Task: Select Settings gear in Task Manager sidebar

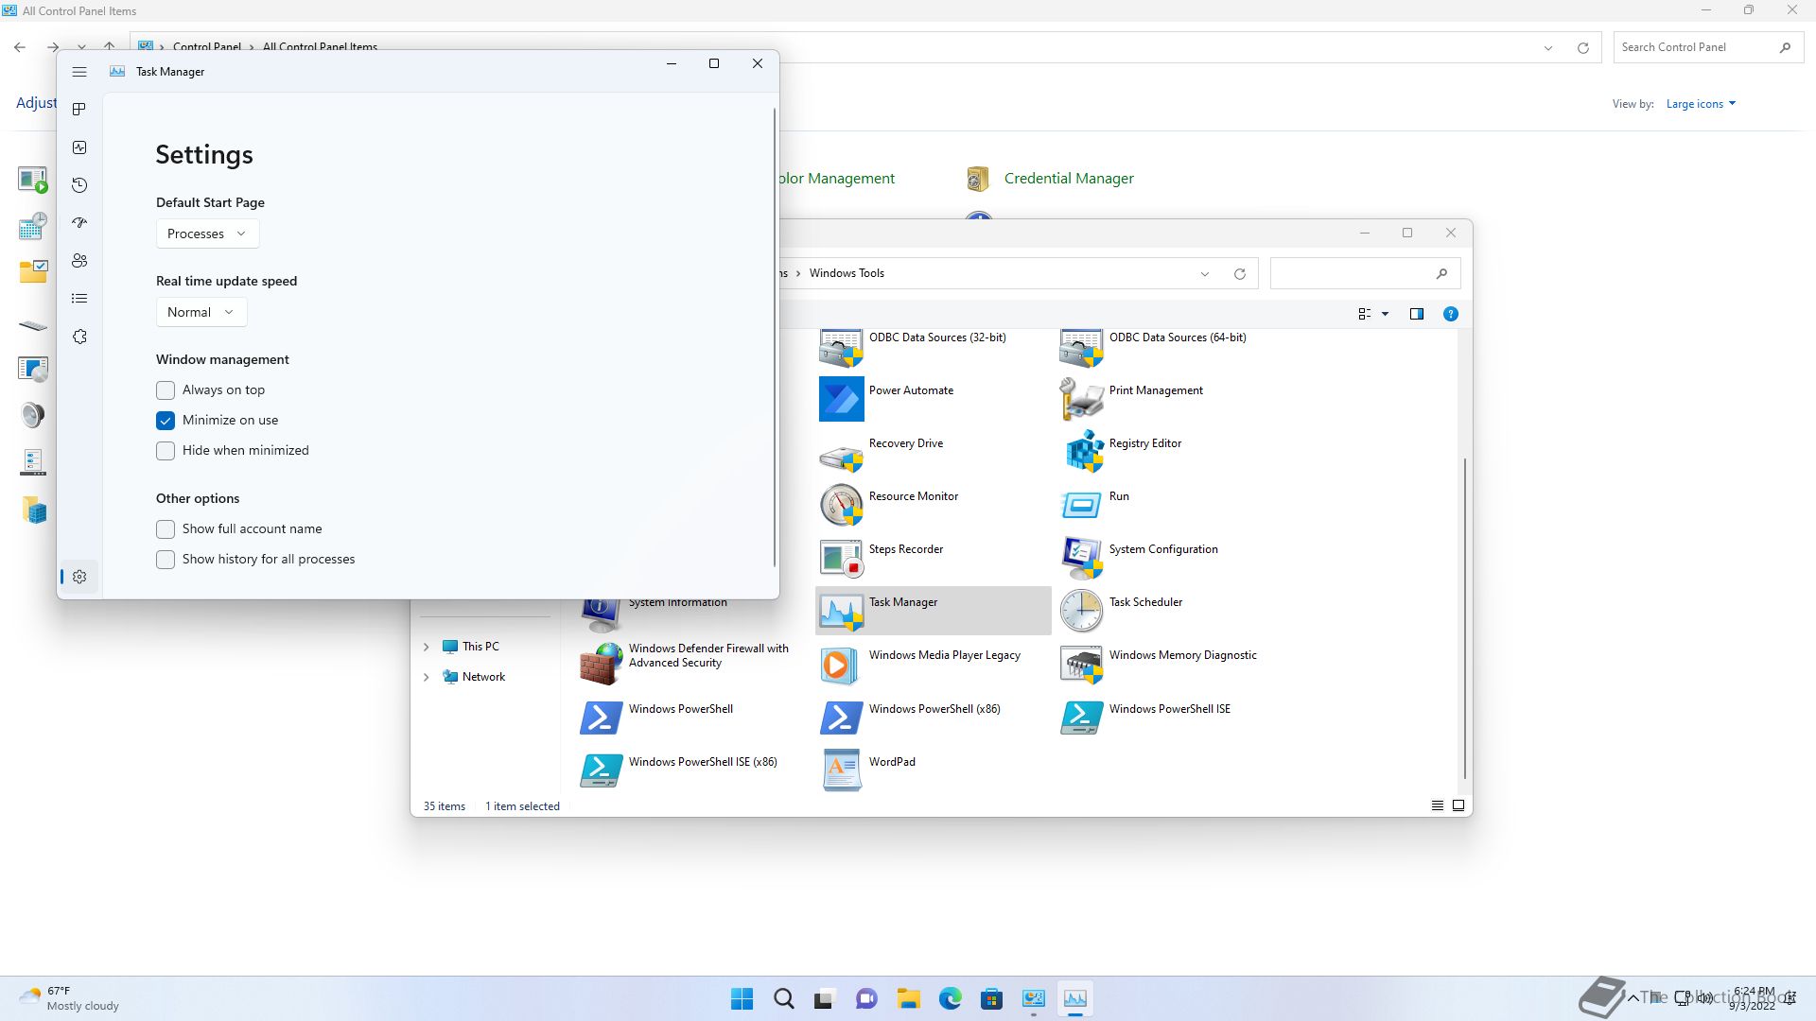Action: click(x=79, y=577)
